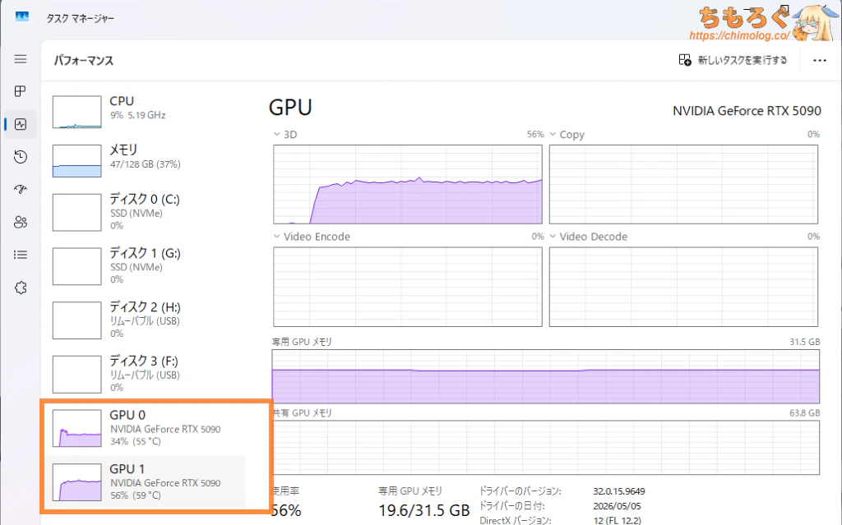The width and height of the screenshot is (842, 525).
Task: Click the Task Manager app icon in title bar
Action: [22, 16]
